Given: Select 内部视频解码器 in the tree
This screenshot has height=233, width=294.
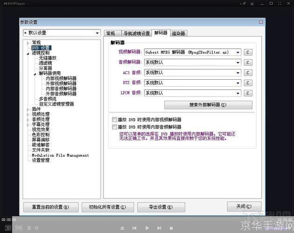Looking at the screenshot, I should (x=61, y=78).
